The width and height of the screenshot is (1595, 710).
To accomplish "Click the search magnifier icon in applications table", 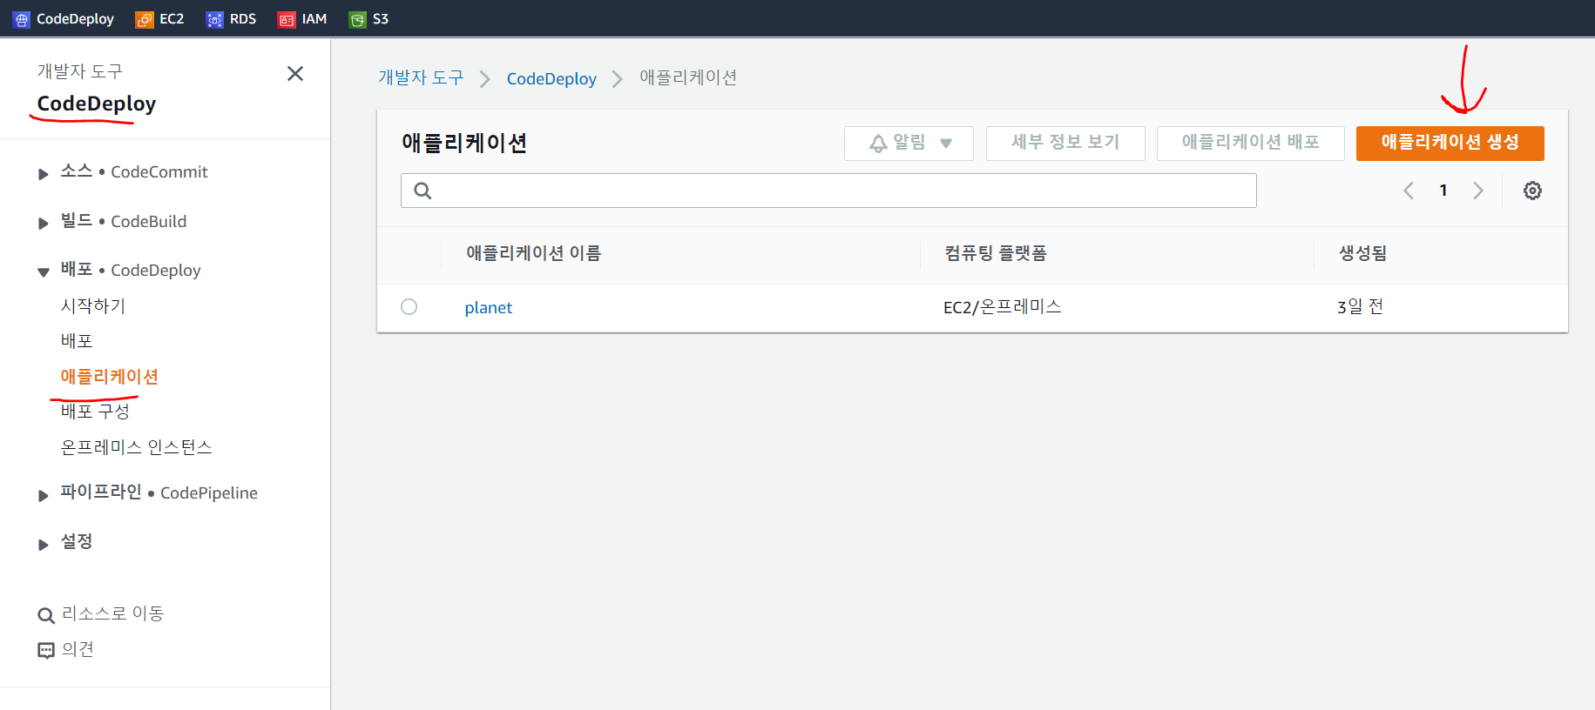I will (x=422, y=191).
